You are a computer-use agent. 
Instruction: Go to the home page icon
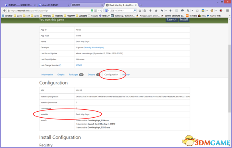156,11
